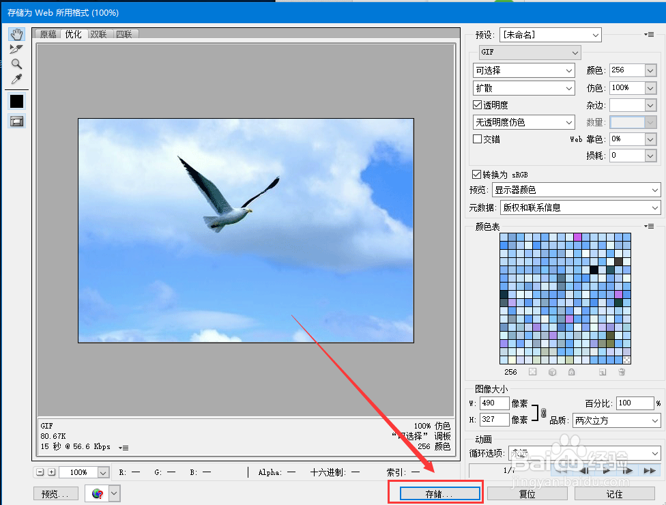The height and width of the screenshot is (505, 666).
Task: Switch to the 双联 tab
Action: click(x=98, y=34)
